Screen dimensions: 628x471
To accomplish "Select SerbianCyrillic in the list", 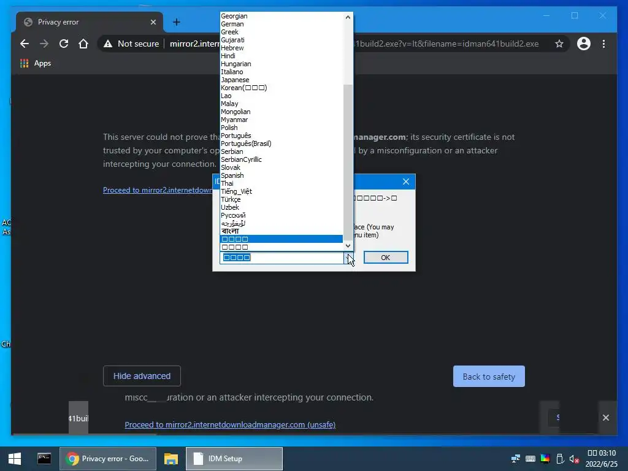I will [x=281, y=159].
